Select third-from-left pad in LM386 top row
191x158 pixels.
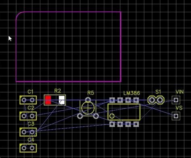[x=128, y=100]
